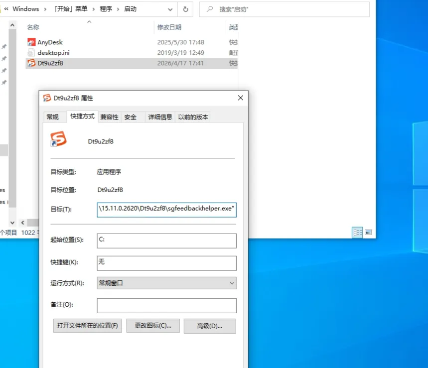Click the AnyDesk shortcut icon
The height and width of the screenshot is (368, 428).
(x=31, y=42)
